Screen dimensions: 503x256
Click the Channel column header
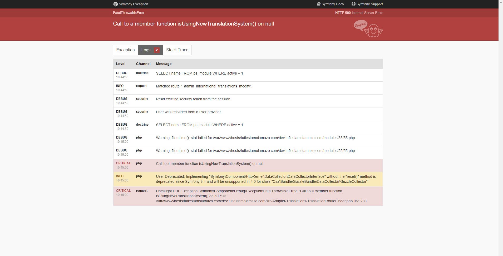[143, 64]
